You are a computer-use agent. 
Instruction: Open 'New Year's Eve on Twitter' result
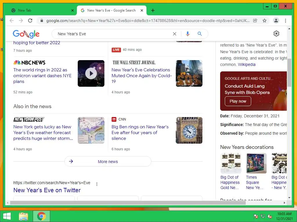pyautogui.click(x=47, y=190)
